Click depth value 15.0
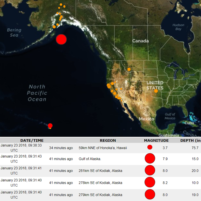201x201 pixels. coord(195,159)
